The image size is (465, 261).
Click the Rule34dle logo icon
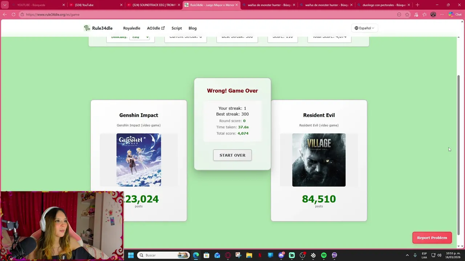point(87,28)
